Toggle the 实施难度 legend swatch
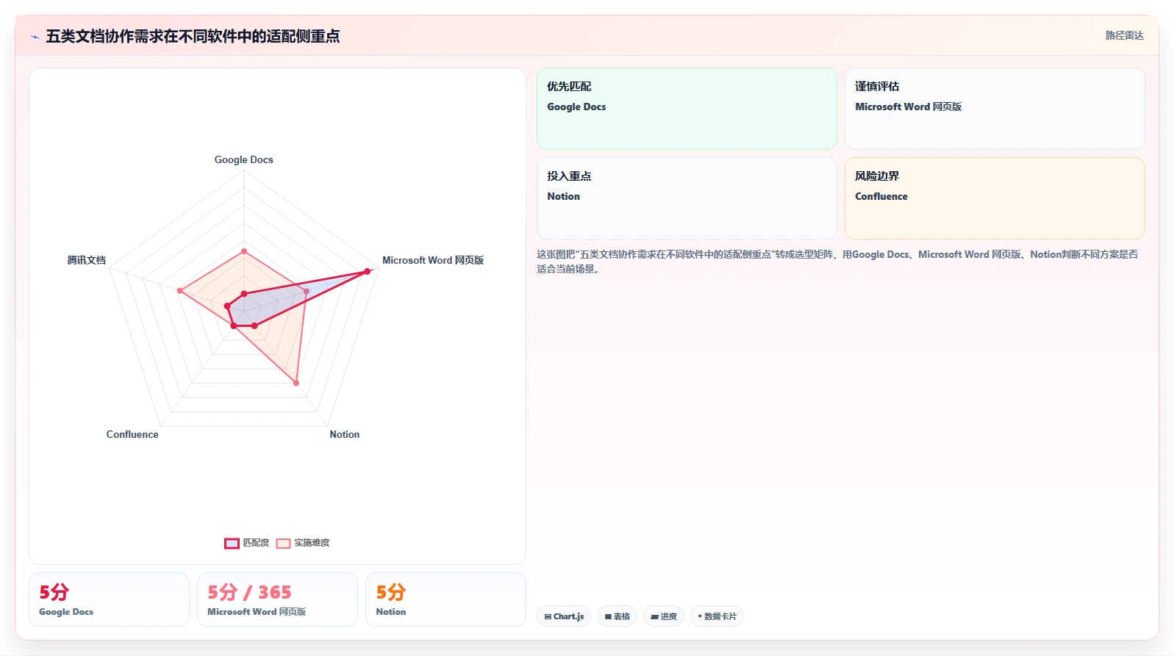The height and width of the screenshot is (656, 1174). coord(283,543)
